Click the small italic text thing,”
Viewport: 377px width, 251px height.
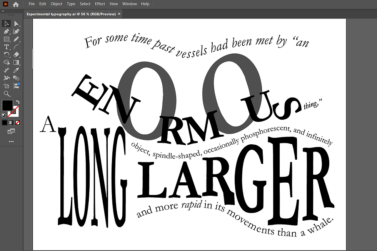click(x=312, y=104)
